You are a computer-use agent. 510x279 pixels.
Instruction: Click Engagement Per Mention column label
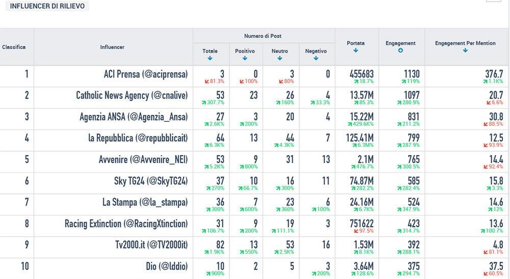465,43
